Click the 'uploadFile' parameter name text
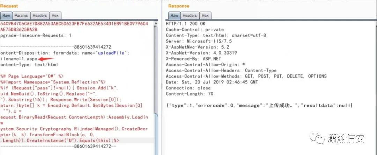This screenshot has width=377, height=155. 111,53
